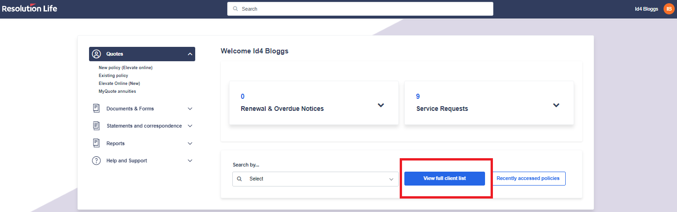Open Existing policy quote link
The height and width of the screenshot is (212, 677).
pyautogui.click(x=114, y=76)
